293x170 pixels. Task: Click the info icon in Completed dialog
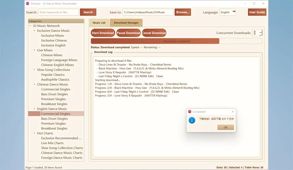tap(192, 120)
